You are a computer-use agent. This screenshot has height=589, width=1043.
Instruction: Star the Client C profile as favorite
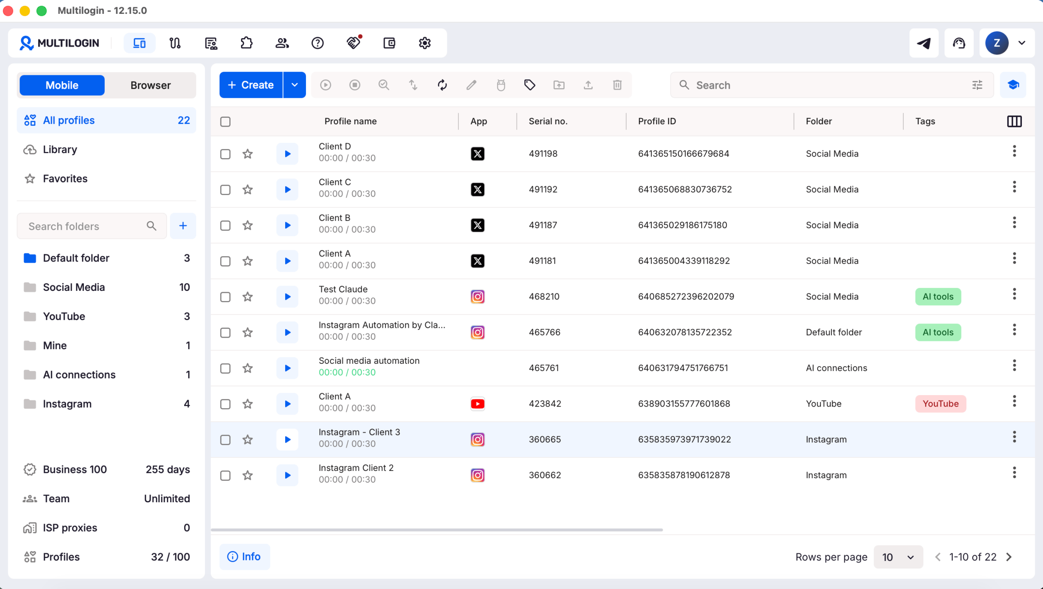pos(248,189)
